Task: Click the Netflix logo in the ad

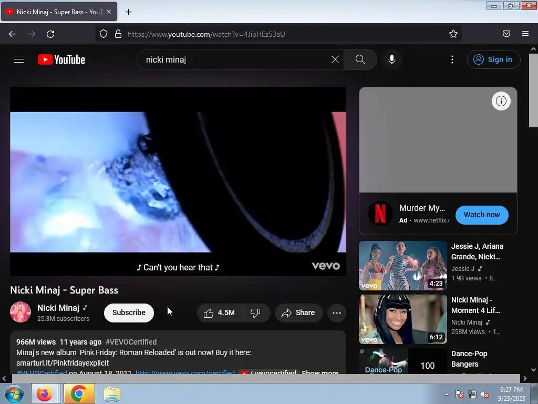Action: click(380, 214)
